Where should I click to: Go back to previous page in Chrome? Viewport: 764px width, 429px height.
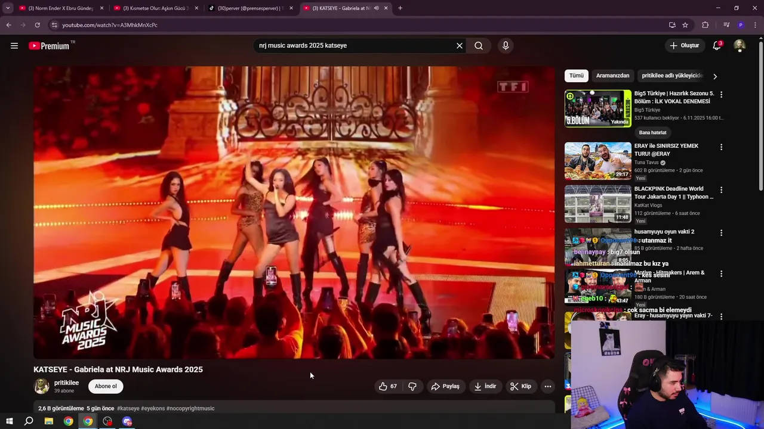coord(8,25)
